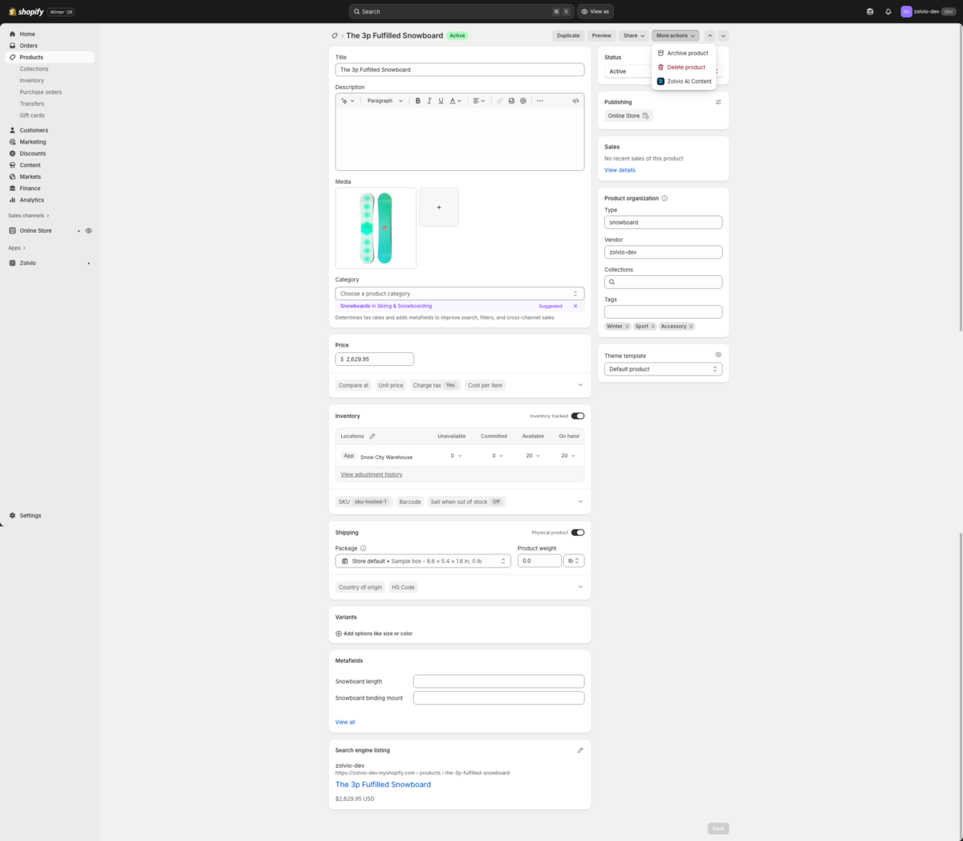This screenshot has width=963, height=841.
Task: Open the Theme template dropdown
Action: [x=663, y=368]
